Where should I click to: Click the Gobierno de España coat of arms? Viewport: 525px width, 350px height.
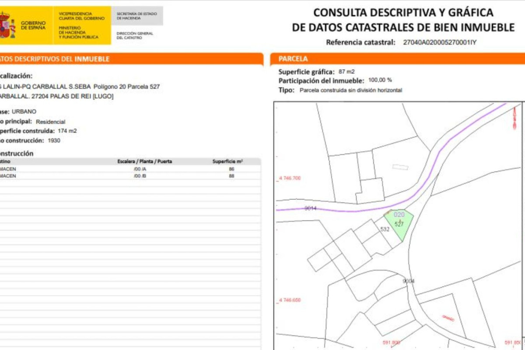6,25
